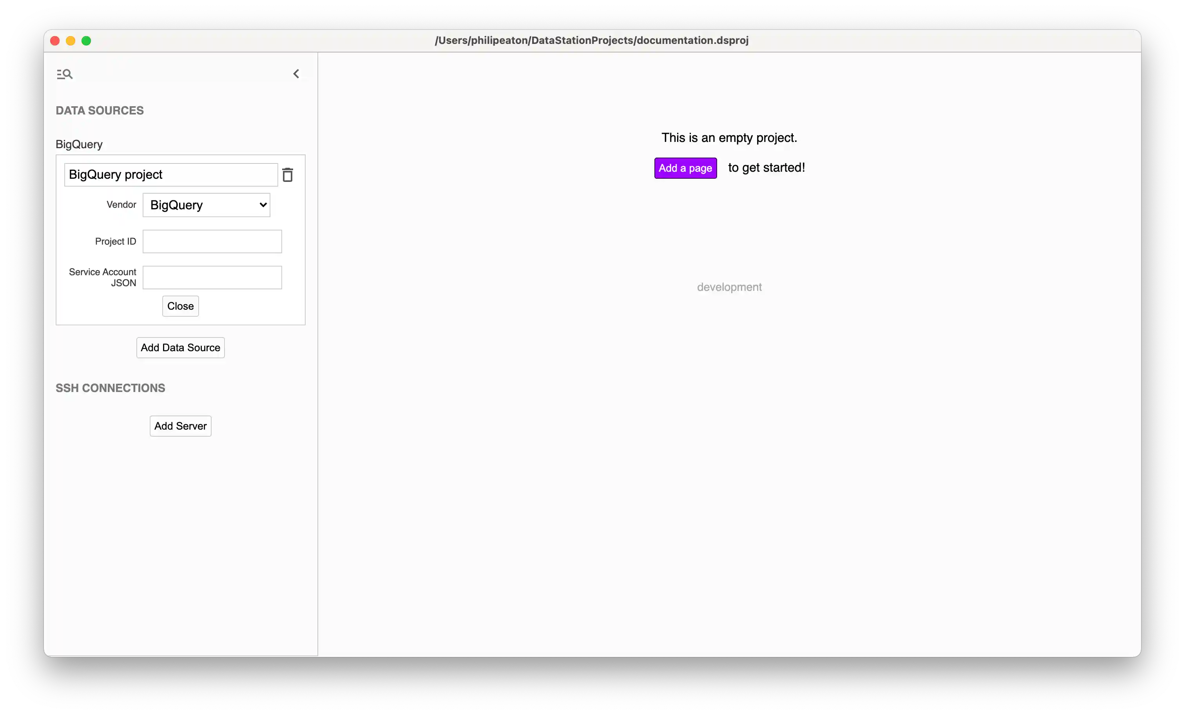Add a page to the empty project
This screenshot has height=715, width=1185.
pyautogui.click(x=685, y=167)
